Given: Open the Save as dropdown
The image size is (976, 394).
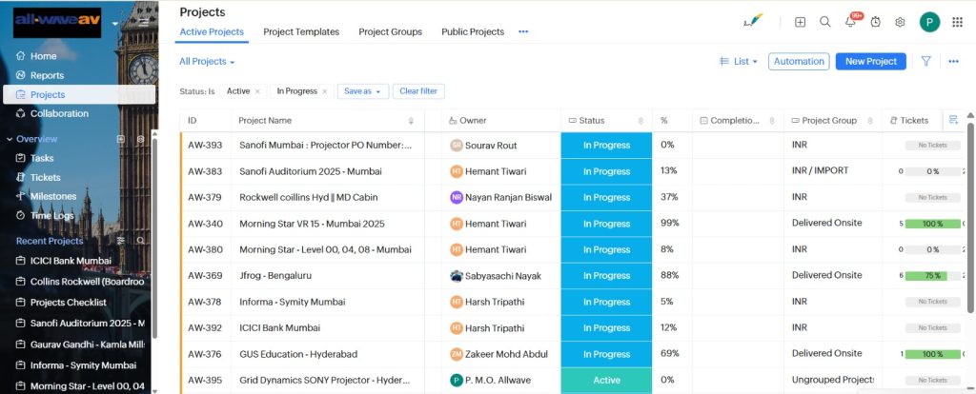Looking at the screenshot, I should coord(363,90).
